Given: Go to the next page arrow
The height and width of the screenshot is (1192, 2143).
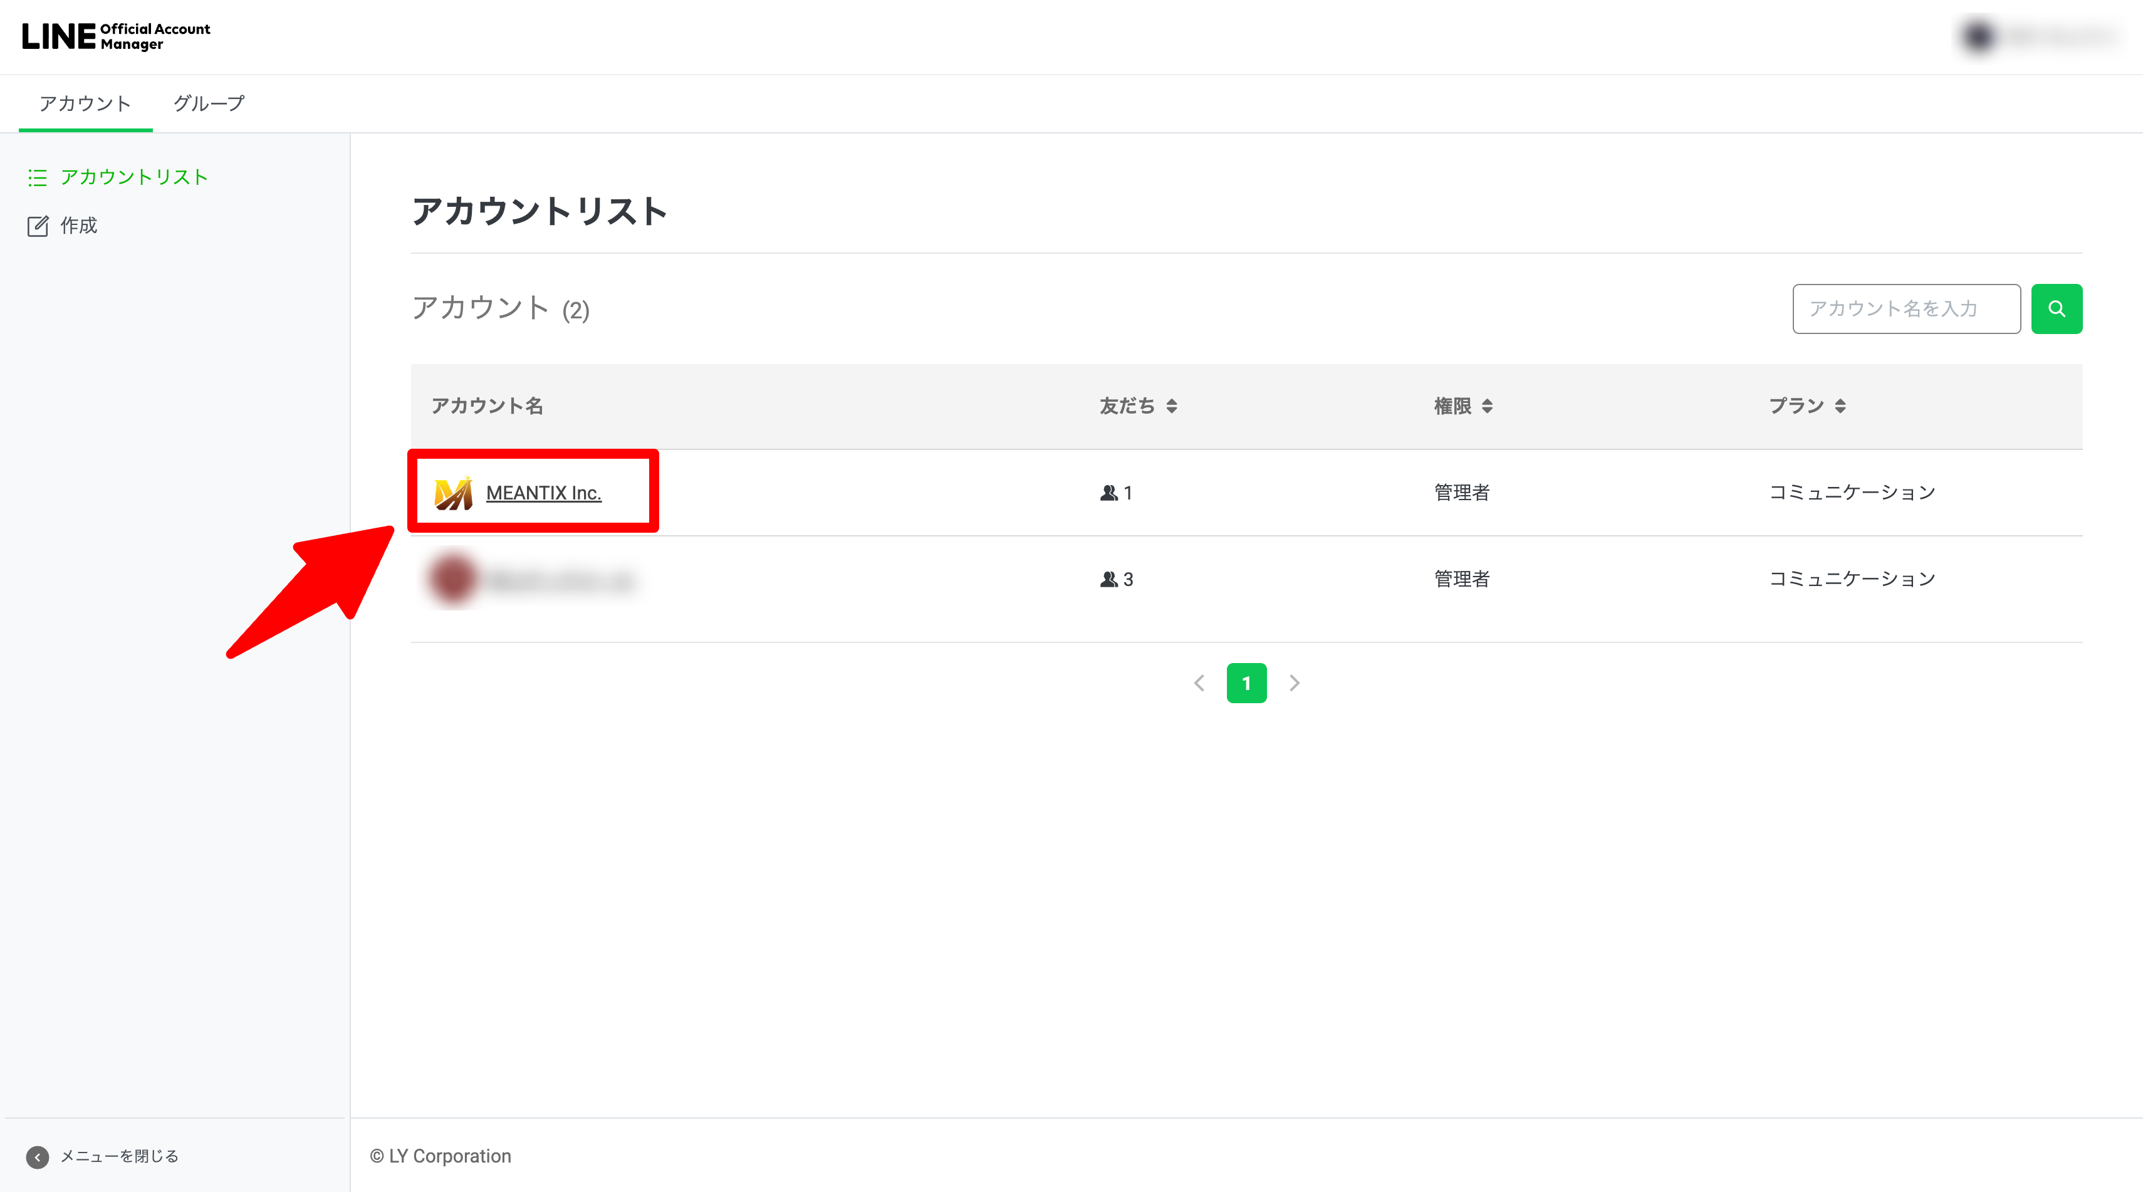Looking at the screenshot, I should pyautogui.click(x=1295, y=683).
